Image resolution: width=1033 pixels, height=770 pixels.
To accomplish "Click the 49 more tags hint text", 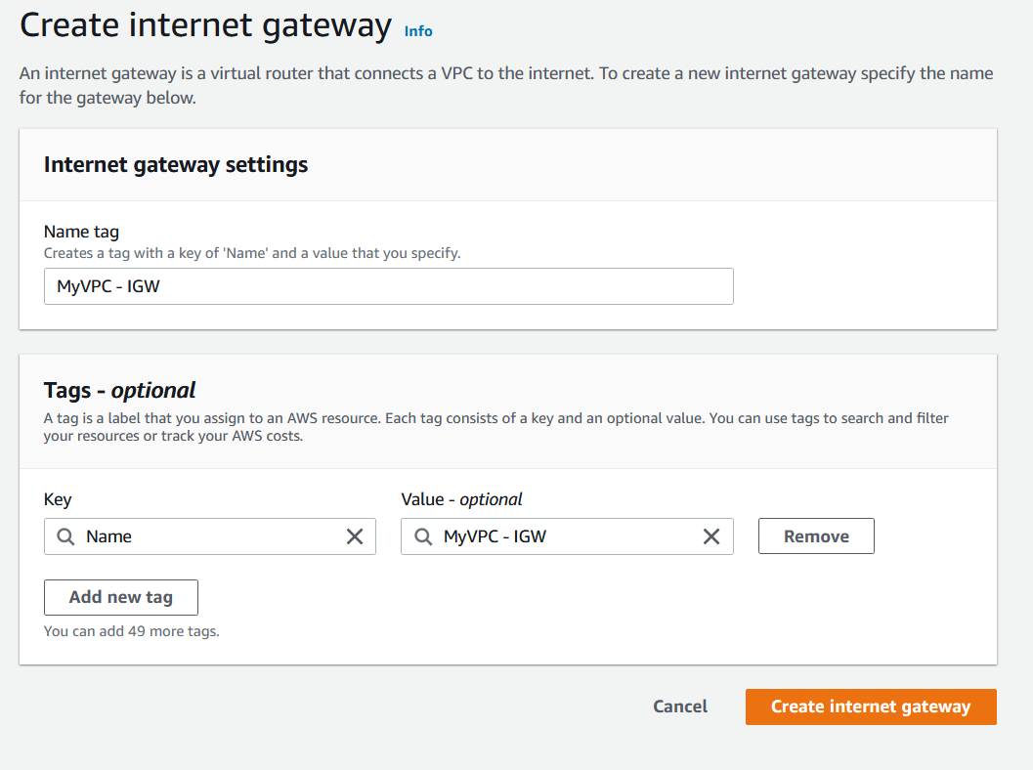I will point(131,631).
